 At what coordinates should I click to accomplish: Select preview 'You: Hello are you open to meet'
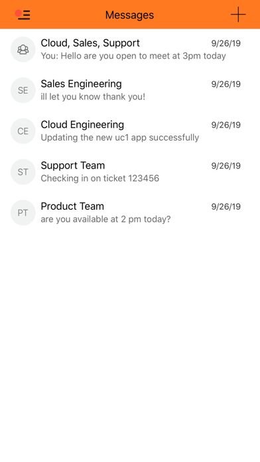pos(133,56)
